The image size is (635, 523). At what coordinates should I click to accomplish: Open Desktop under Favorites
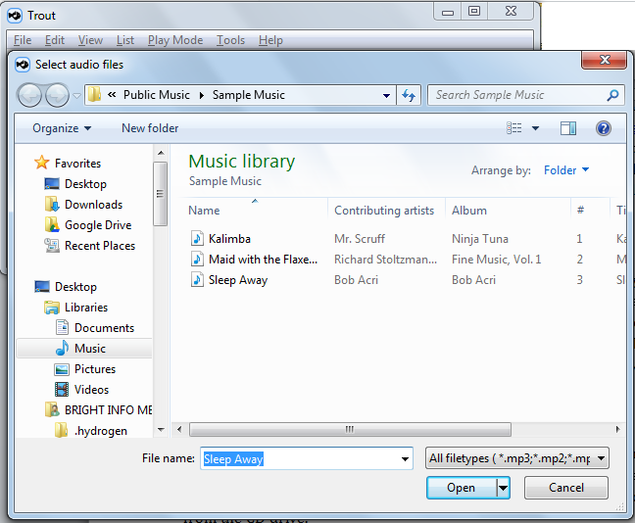[75, 184]
